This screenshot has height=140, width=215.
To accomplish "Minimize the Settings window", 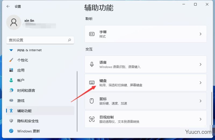I will click(x=184, y=4).
